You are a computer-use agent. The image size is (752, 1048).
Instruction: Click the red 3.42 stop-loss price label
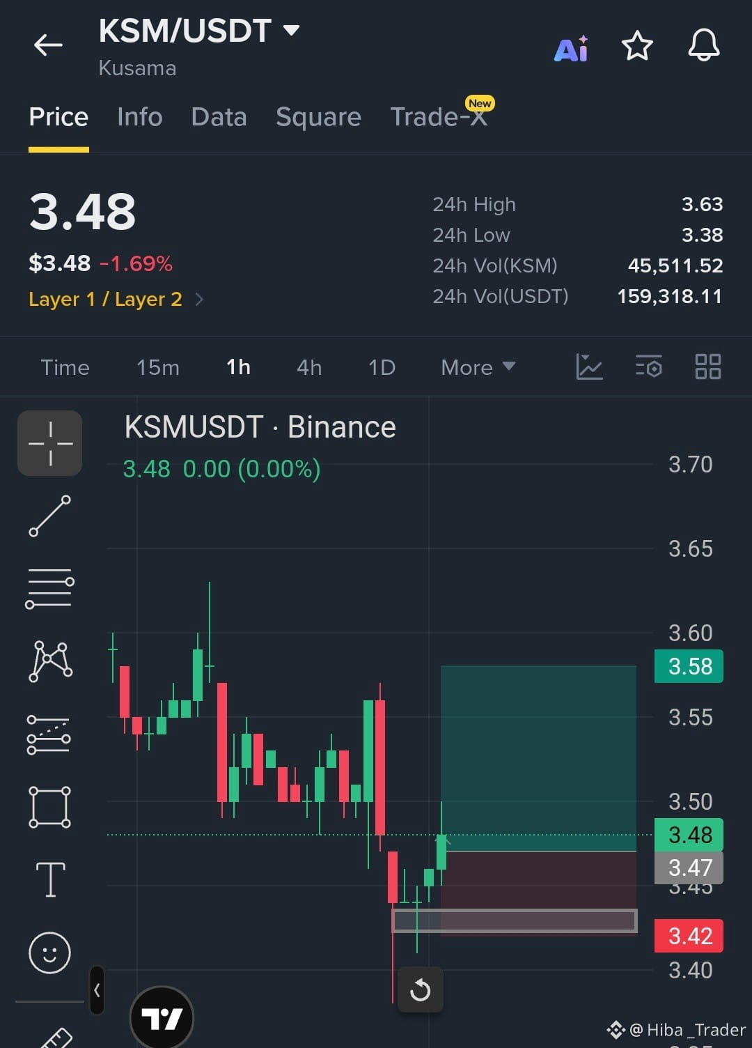pyautogui.click(x=689, y=935)
